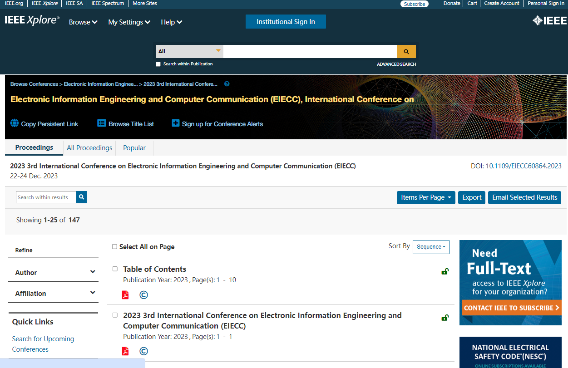This screenshot has height=368, width=568.
Task: Click the Need Full-Text ad banner
Action: 511,282
